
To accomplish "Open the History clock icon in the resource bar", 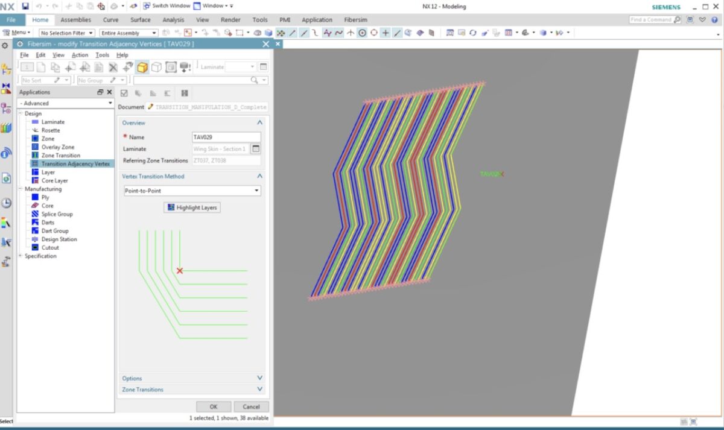I will tap(6, 203).
